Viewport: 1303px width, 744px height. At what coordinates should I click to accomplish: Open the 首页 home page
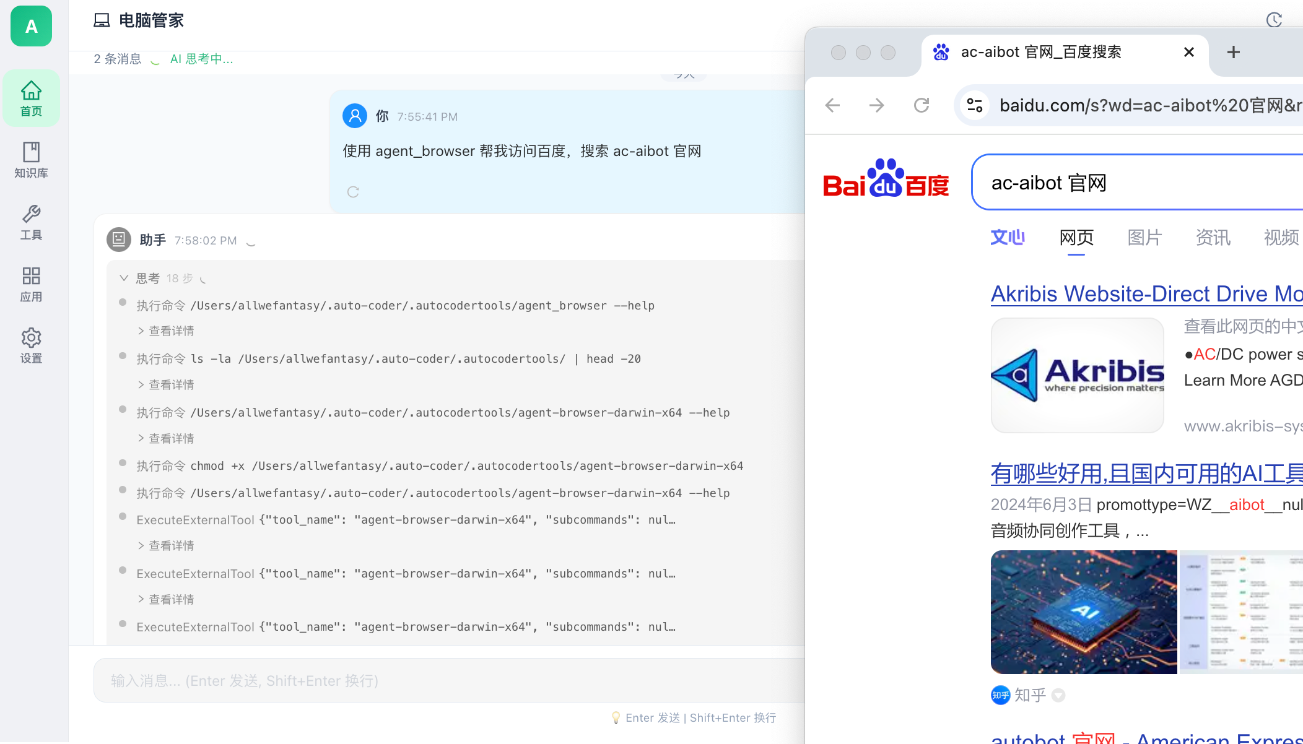(31, 98)
